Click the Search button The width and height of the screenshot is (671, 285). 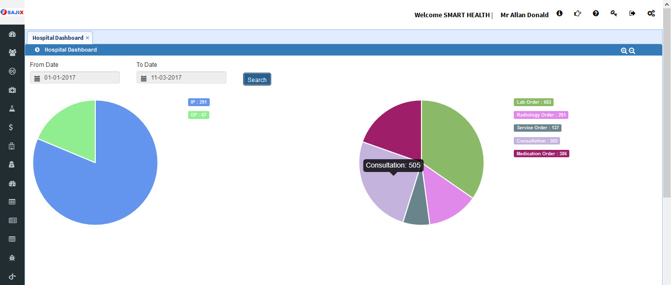[257, 80]
